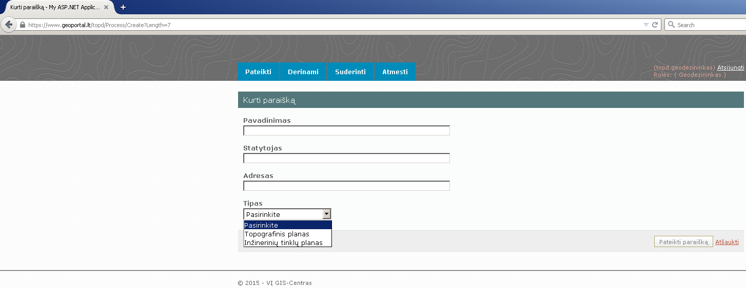Collapse the Tipas dropdown using its arrow
Viewport: 746px width, 288px height.
pyautogui.click(x=326, y=214)
